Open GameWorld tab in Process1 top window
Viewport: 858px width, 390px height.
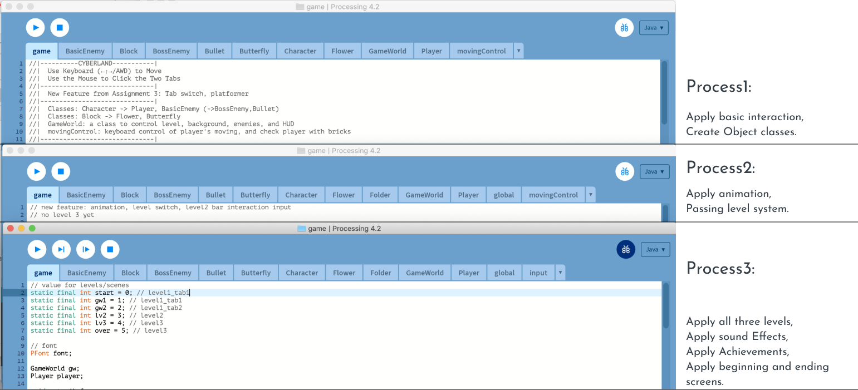[x=388, y=51]
